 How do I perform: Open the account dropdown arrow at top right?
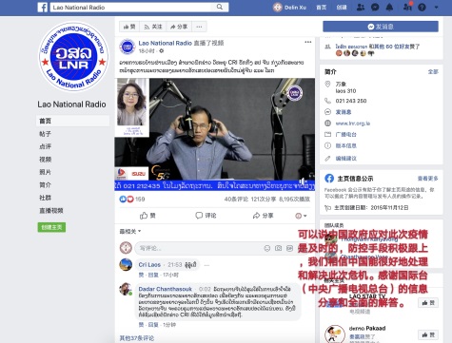click(x=437, y=8)
